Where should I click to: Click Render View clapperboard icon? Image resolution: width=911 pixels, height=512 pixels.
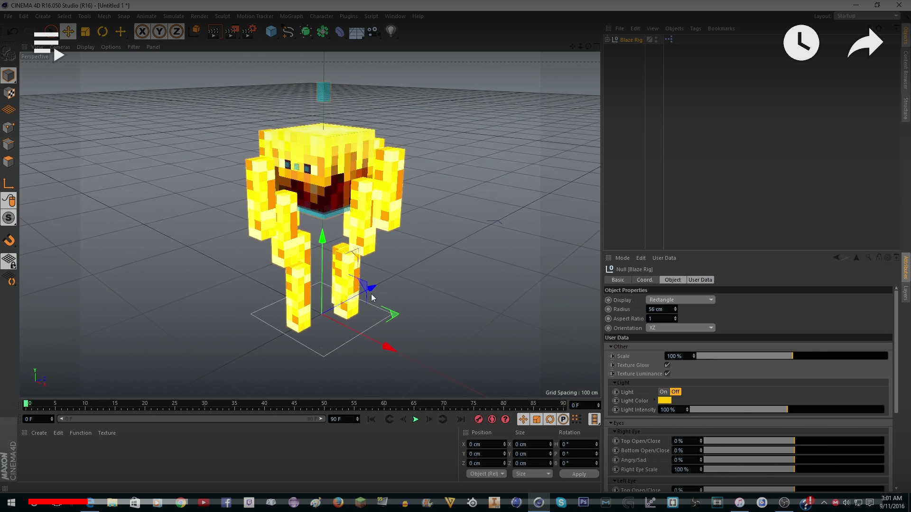(214, 32)
